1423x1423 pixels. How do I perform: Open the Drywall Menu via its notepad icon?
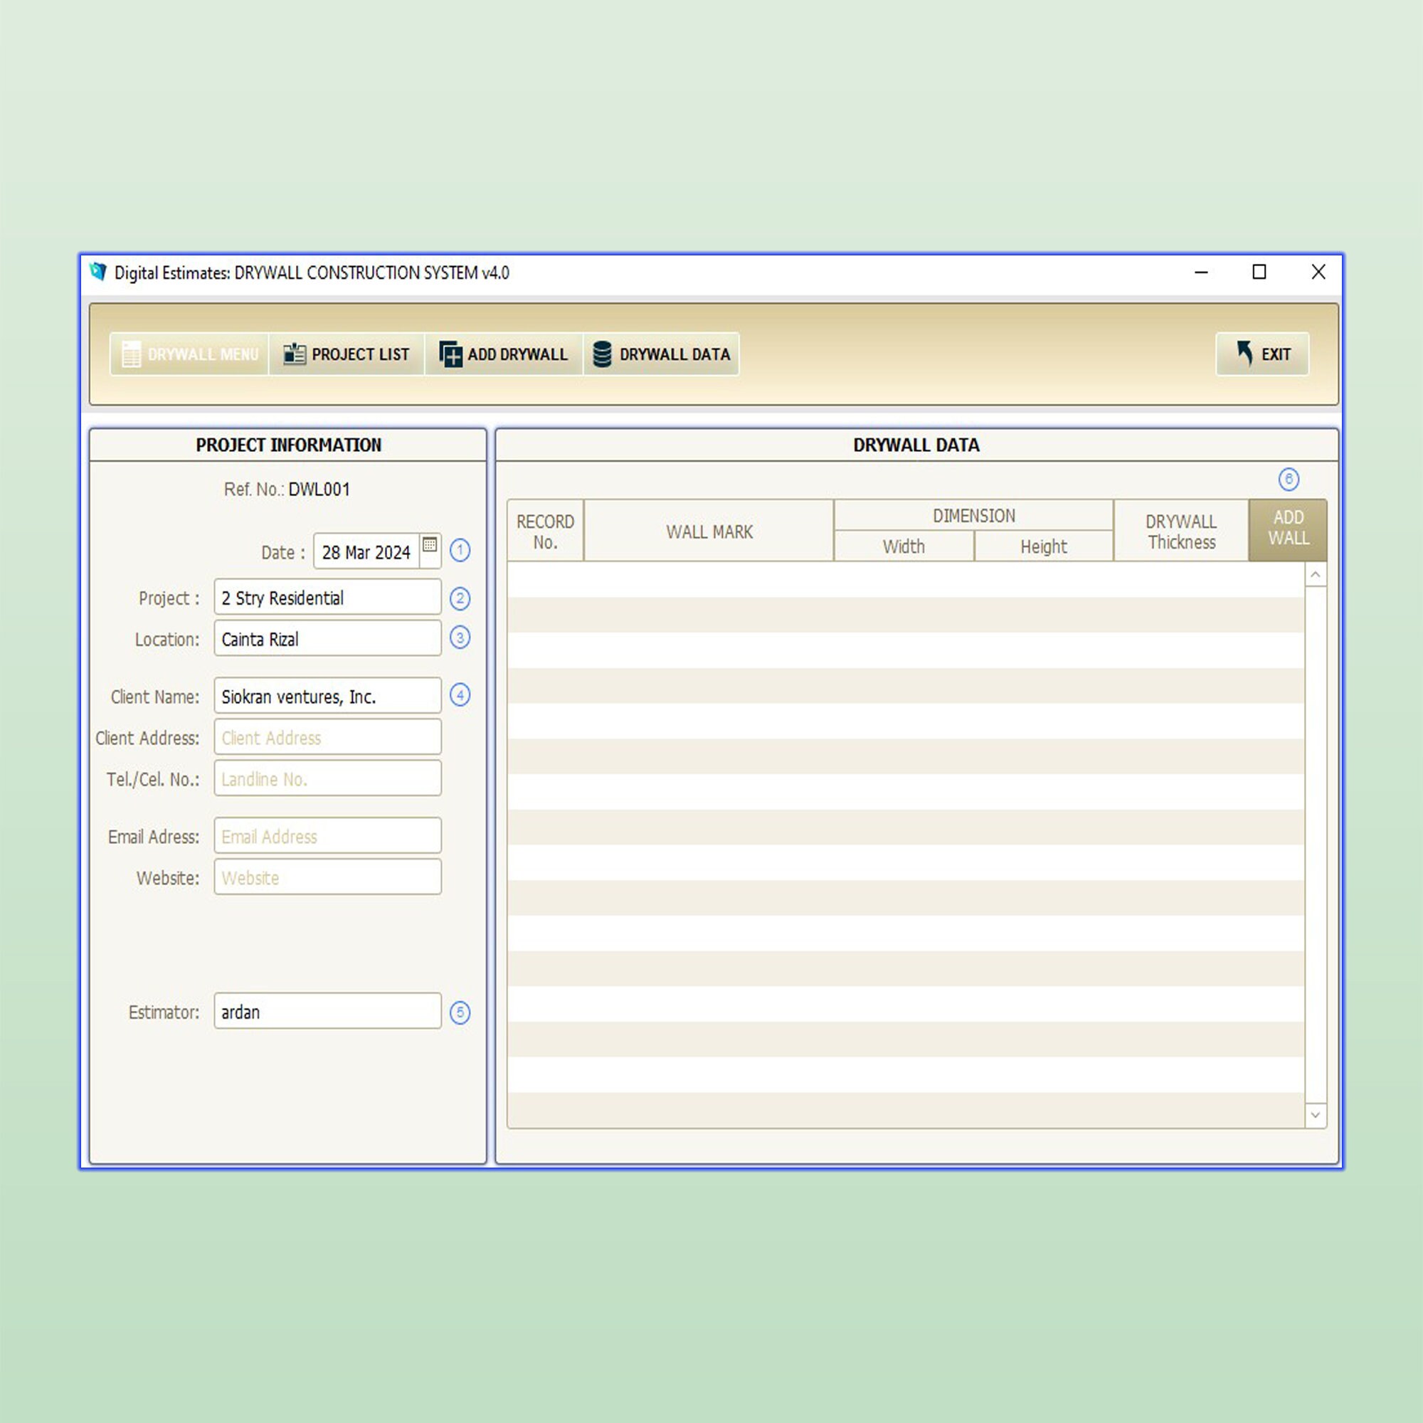(x=132, y=354)
